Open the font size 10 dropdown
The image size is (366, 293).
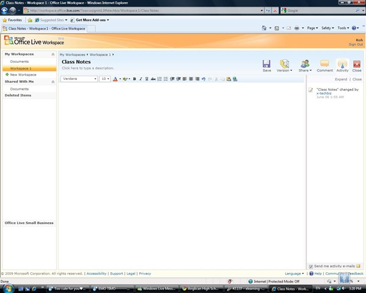105,79
